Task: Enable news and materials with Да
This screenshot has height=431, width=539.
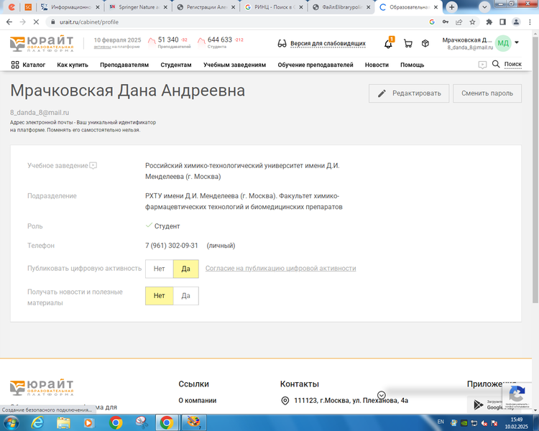Action: click(x=185, y=296)
